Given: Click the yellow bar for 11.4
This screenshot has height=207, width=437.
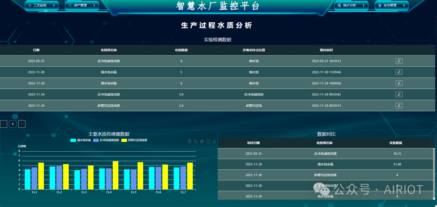Looking at the screenshot, I should pos(115,175).
